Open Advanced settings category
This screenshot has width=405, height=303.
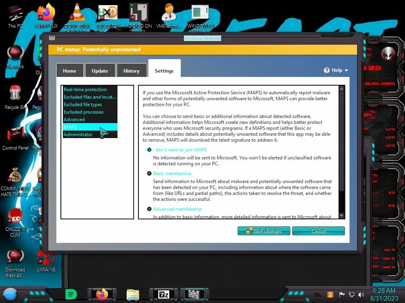pyautogui.click(x=90, y=119)
